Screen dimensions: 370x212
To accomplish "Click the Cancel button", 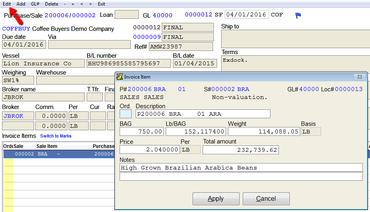I will pyautogui.click(x=266, y=198).
